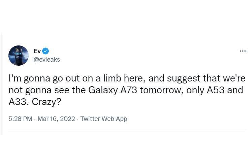Click the "5:28 PM" timestamp

[x=20, y=119]
